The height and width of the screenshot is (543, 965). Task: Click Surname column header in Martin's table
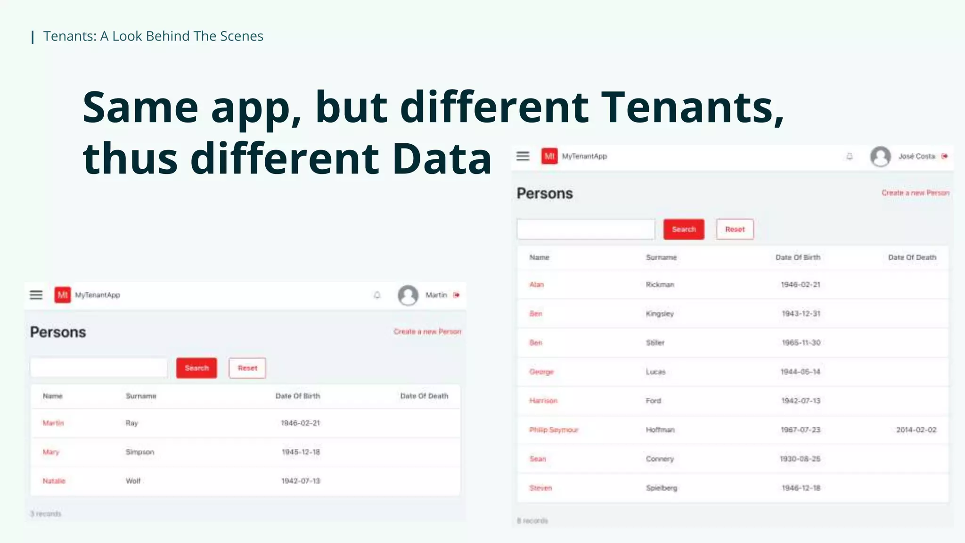coord(141,396)
